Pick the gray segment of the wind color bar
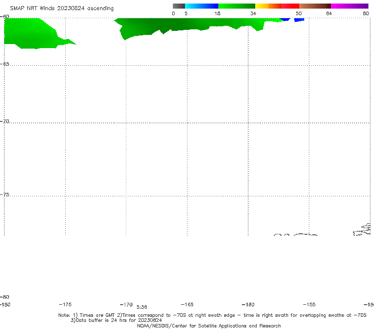The height and width of the screenshot is (329, 374). [x=178, y=6]
